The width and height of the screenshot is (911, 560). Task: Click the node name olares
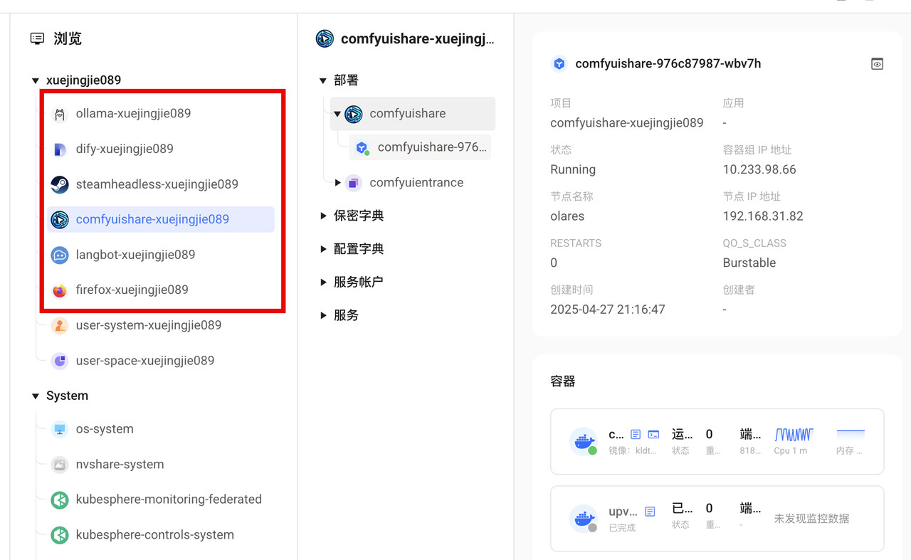567,216
